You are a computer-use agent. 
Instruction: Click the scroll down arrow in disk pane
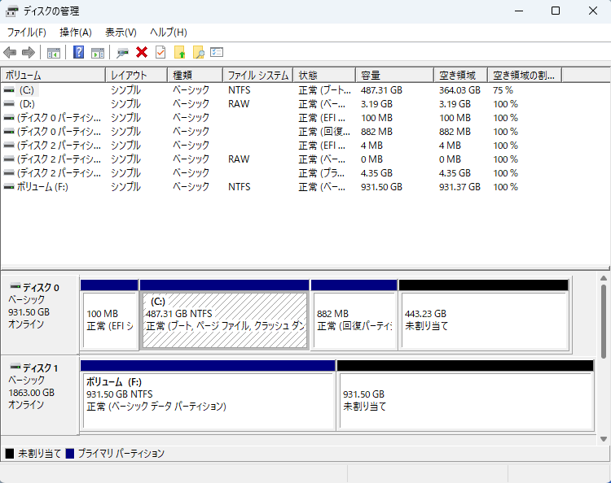coord(604,439)
